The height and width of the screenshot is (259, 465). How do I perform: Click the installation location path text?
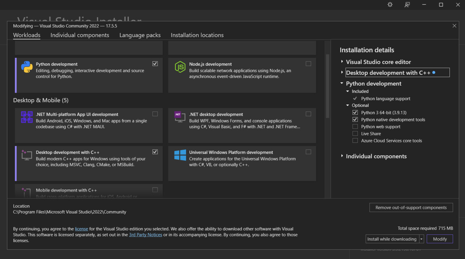pos(70,212)
